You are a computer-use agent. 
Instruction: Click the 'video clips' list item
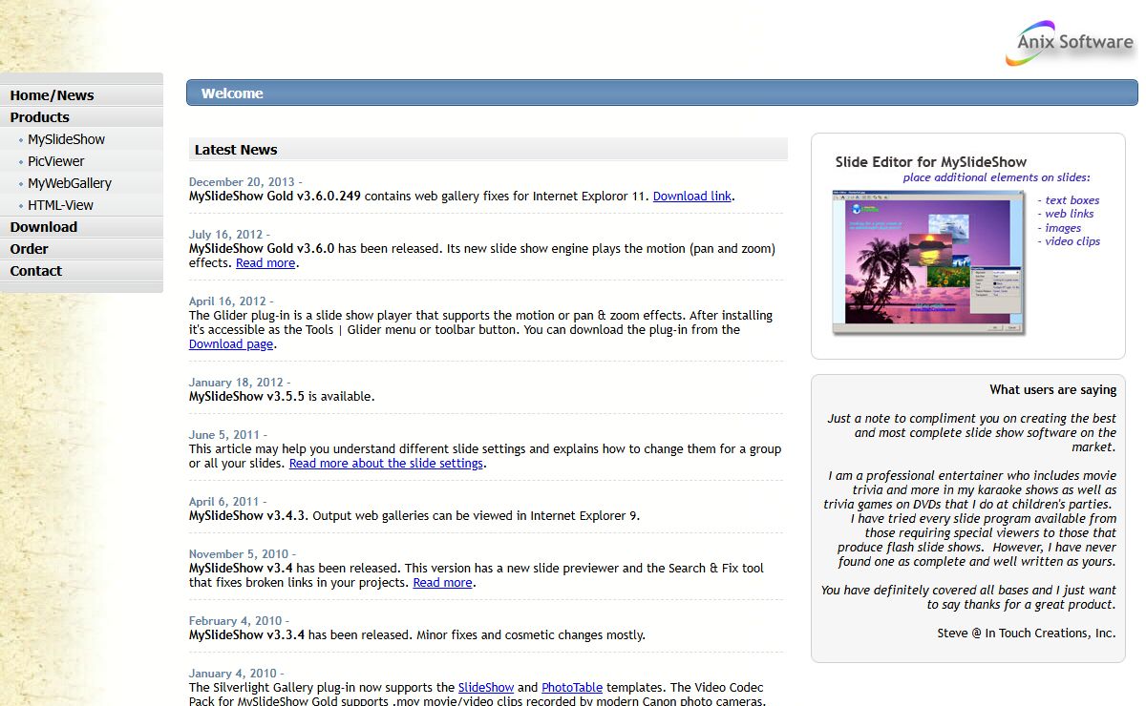[1072, 241]
